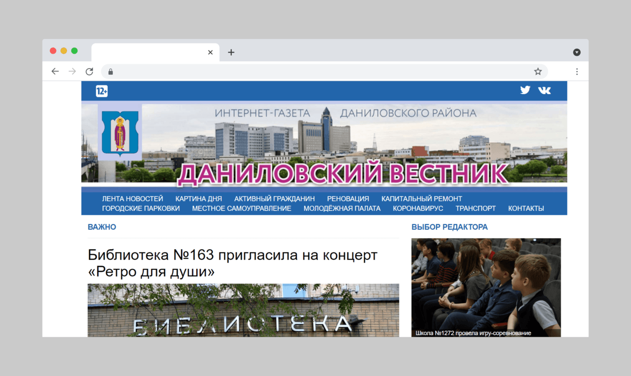Click the ВАЖНО section label
Screen dimensions: 631x376
pos(102,227)
